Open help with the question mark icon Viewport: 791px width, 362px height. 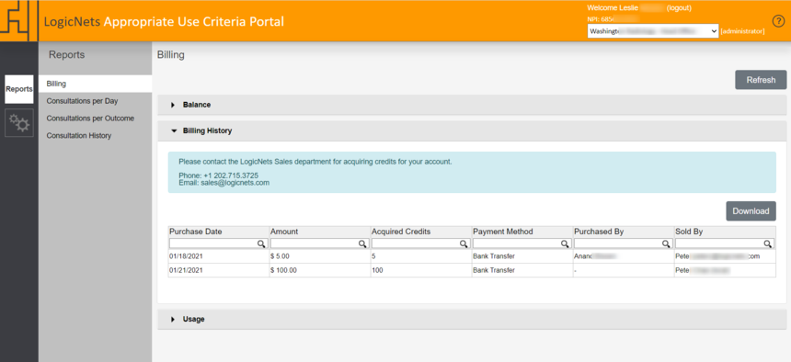coord(778,20)
